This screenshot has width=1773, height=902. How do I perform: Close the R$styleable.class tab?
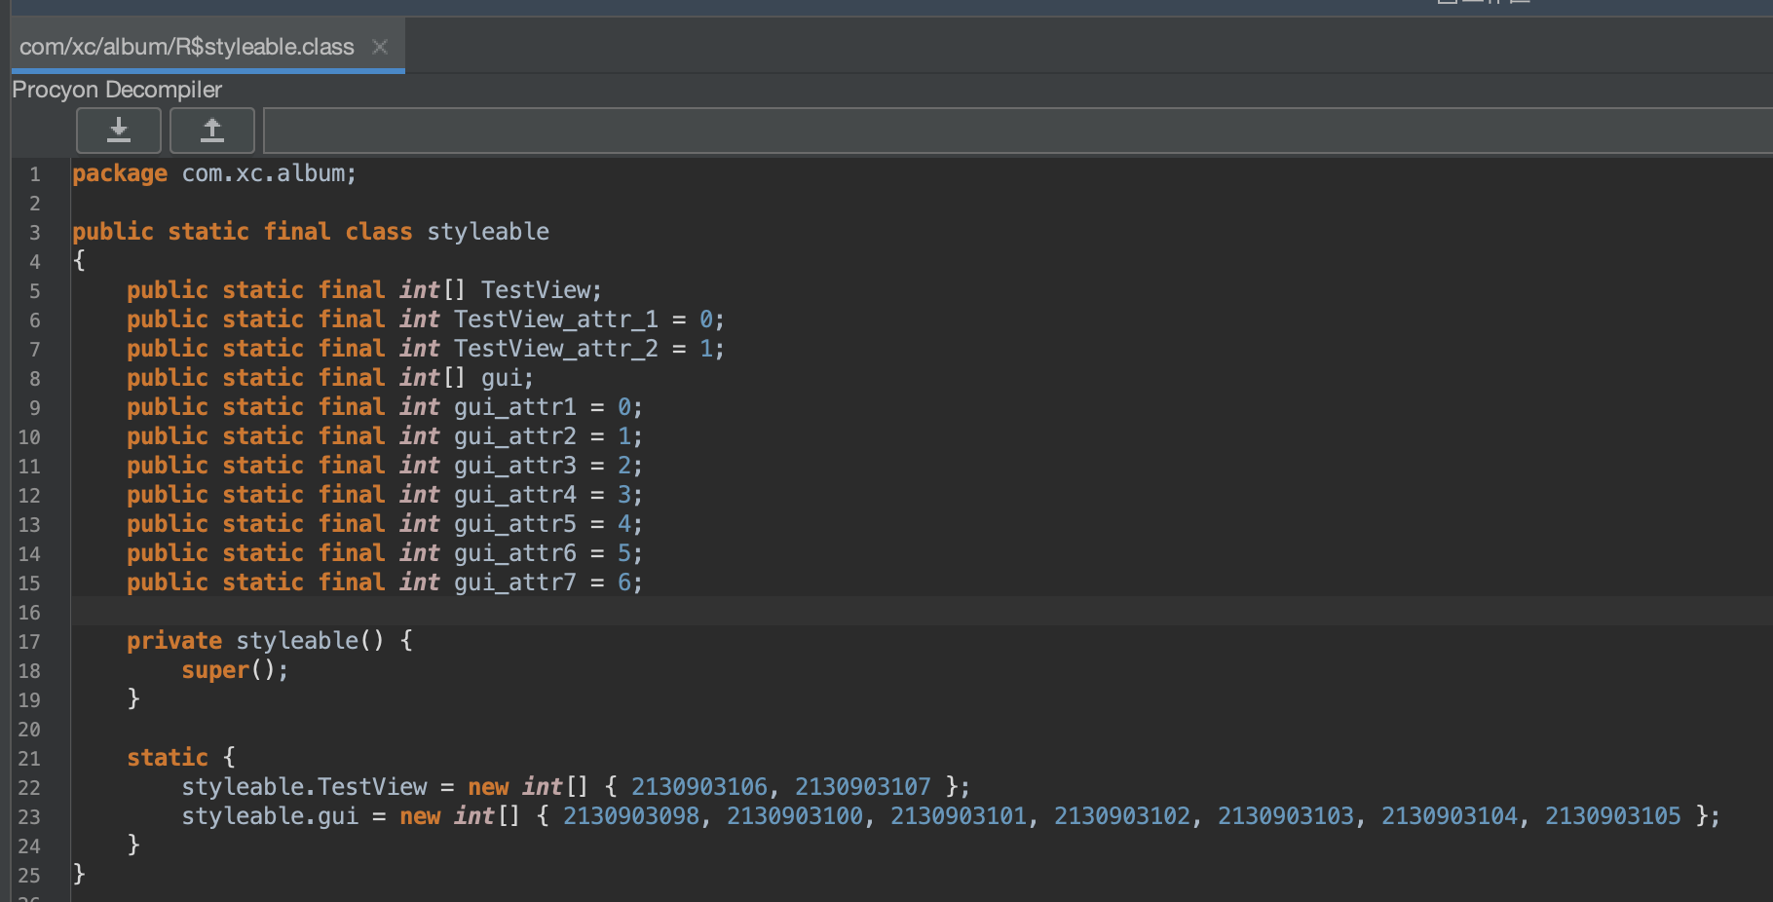tap(380, 47)
